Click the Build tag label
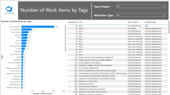The height and width of the screenshot is (95, 170). (18, 57)
